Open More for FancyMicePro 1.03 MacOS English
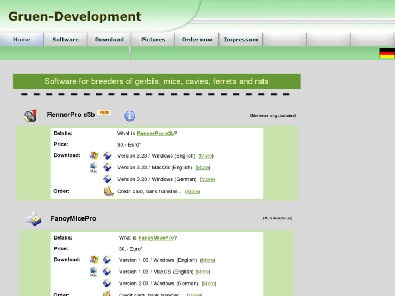Screen dimensions: 395x296 click(203, 272)
